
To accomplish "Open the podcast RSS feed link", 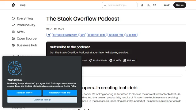I will tap(130, 61).
